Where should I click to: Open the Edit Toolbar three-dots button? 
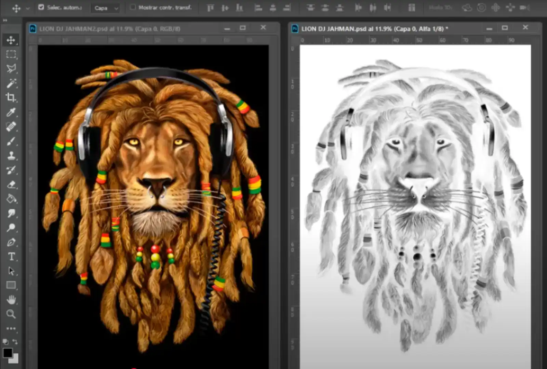pos(11,328)
